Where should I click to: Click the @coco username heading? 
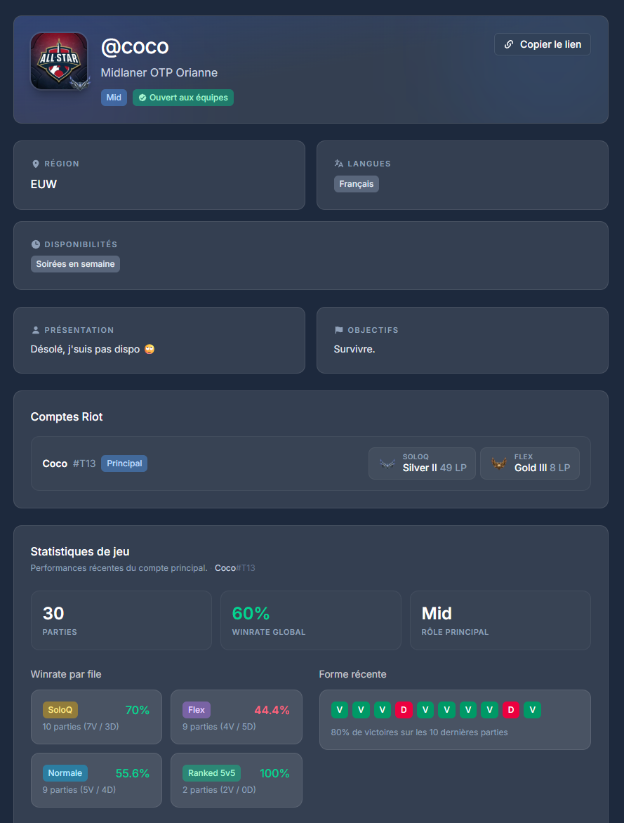[x=135, y=47]
